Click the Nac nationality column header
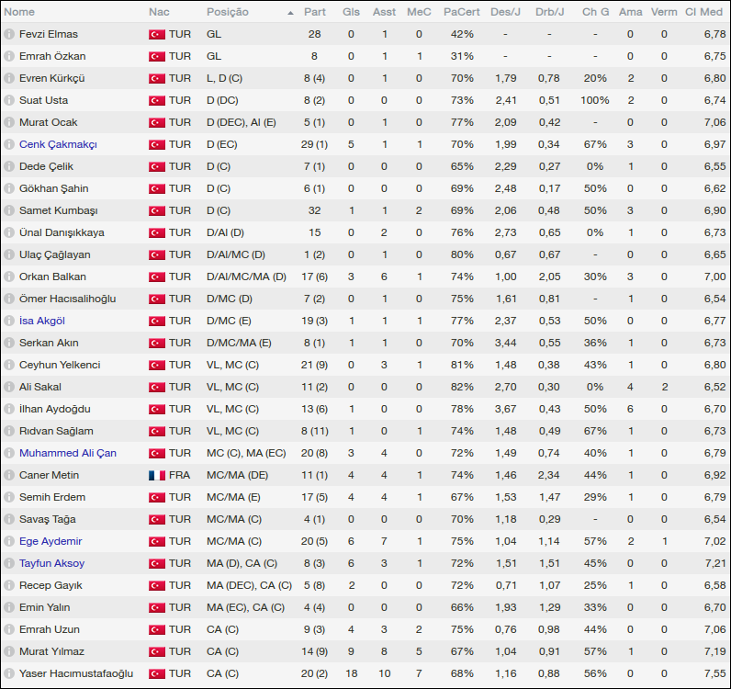This screenshot has height=689, width=731. [158, 12]
